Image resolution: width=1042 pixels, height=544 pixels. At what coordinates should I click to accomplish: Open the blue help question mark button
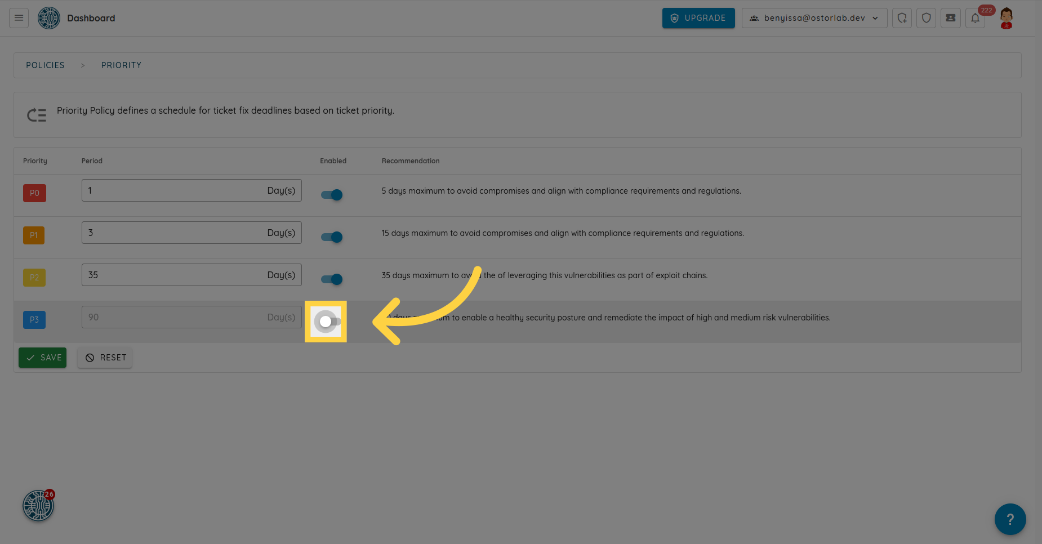click(x=1010, y=519)
